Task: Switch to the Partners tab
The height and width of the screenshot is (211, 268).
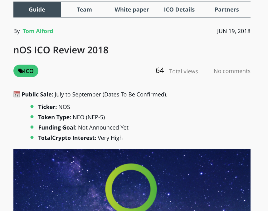Action: click(227, 9)
